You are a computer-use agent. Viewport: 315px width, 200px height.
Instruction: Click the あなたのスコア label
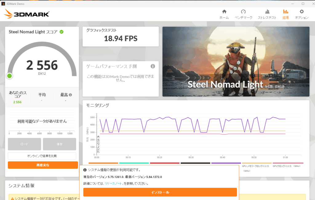[x=18, y=94]
